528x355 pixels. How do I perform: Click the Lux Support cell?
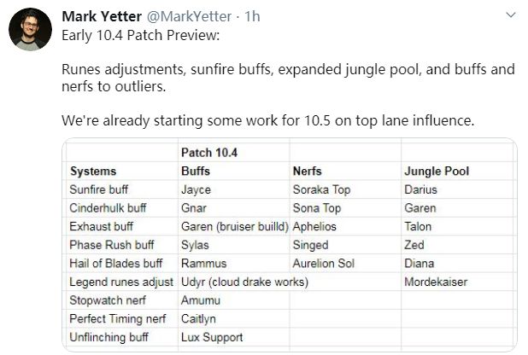pyautogui.click(x=212, y=337)
